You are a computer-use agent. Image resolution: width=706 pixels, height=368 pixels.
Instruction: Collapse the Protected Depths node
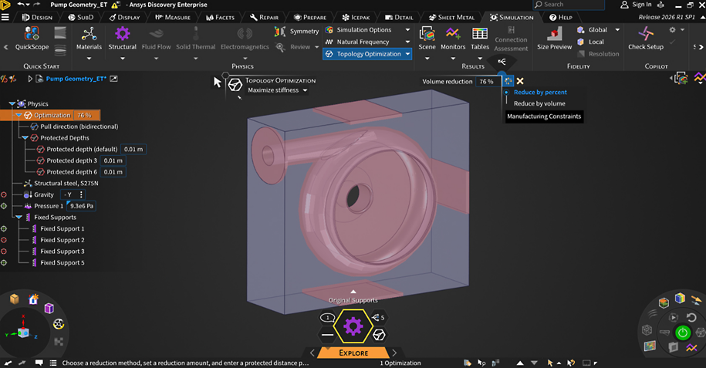(25, 138)
